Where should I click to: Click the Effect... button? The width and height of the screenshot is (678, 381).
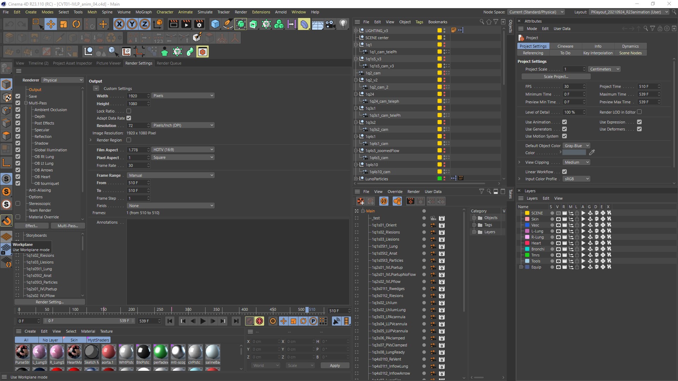(x=31, y=226)
